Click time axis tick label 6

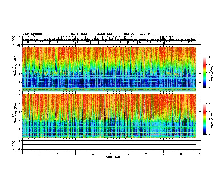[128, 154]
